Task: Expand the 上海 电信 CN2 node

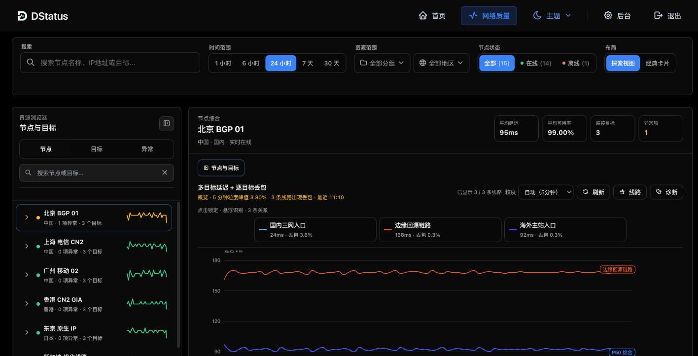Action: 27,246
